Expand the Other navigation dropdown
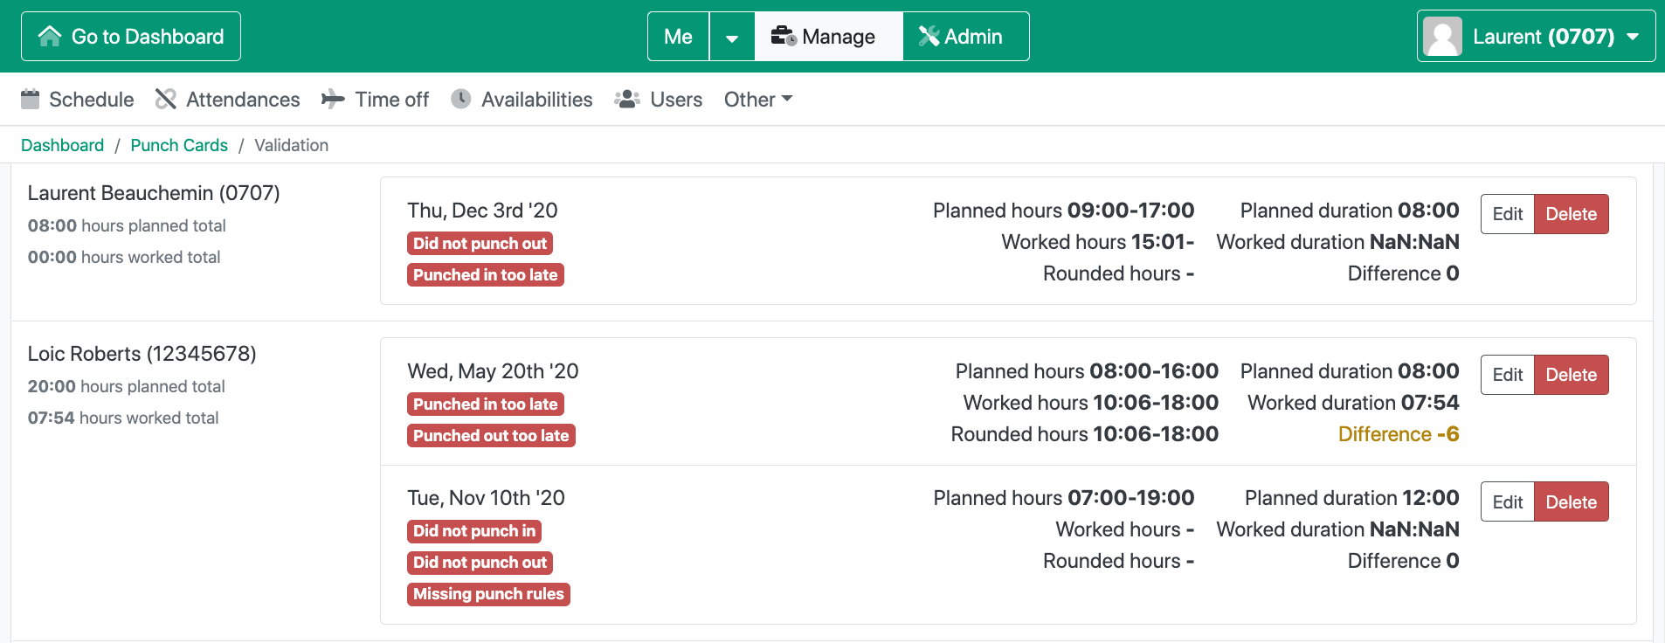 (758, 100)
